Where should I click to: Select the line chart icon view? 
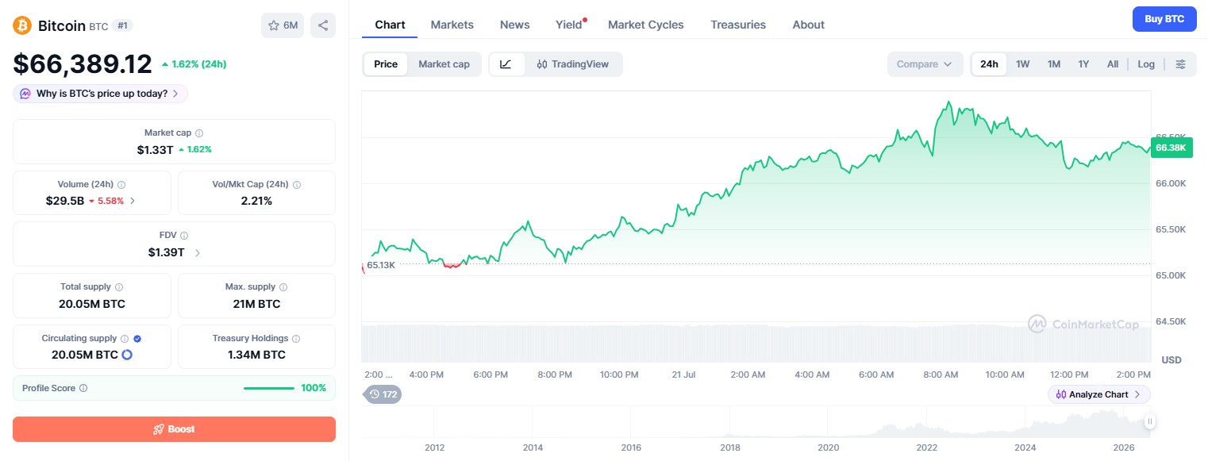point(506,64)
